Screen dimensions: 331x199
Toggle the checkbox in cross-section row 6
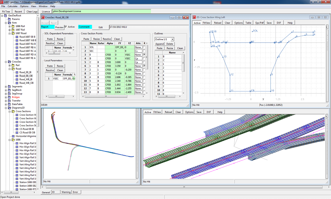pos(144,66)
